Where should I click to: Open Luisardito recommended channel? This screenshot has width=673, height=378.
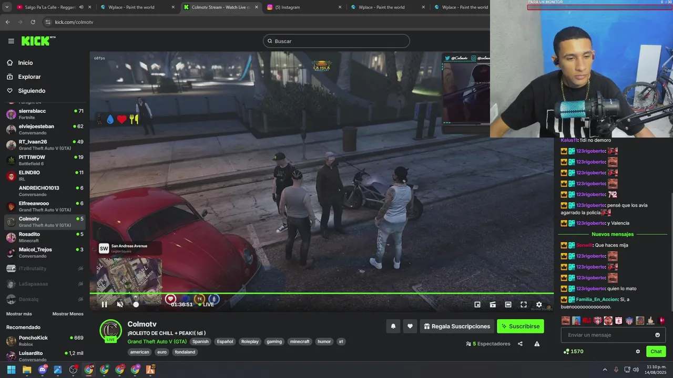45,356
